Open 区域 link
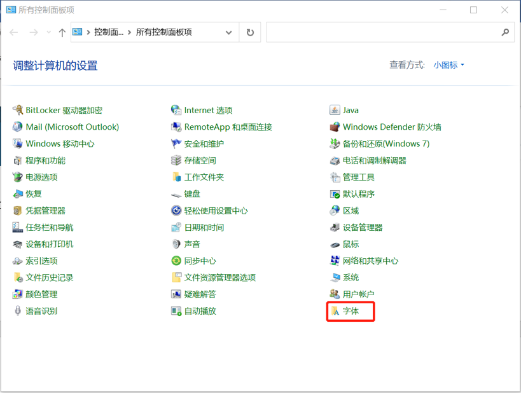 click(x=351, y=210)
